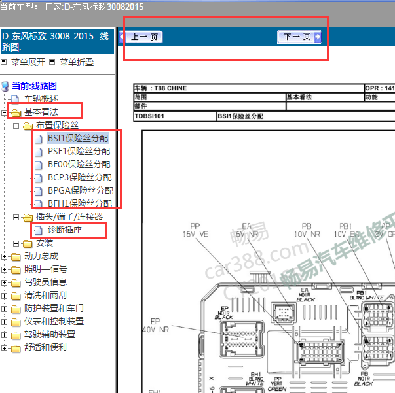Click page icon beside BSI1保险丝分配
This screenshot has height=393, width=395.
point(38,139)
